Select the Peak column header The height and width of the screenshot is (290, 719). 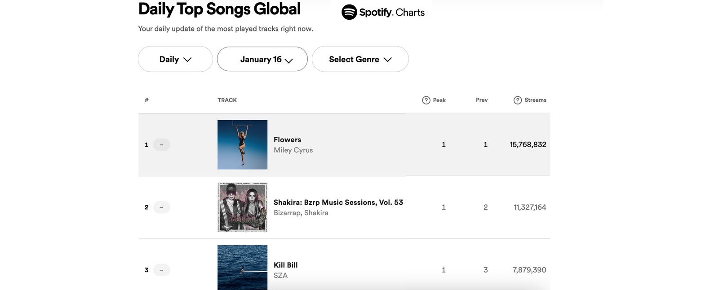coord(439,100)
